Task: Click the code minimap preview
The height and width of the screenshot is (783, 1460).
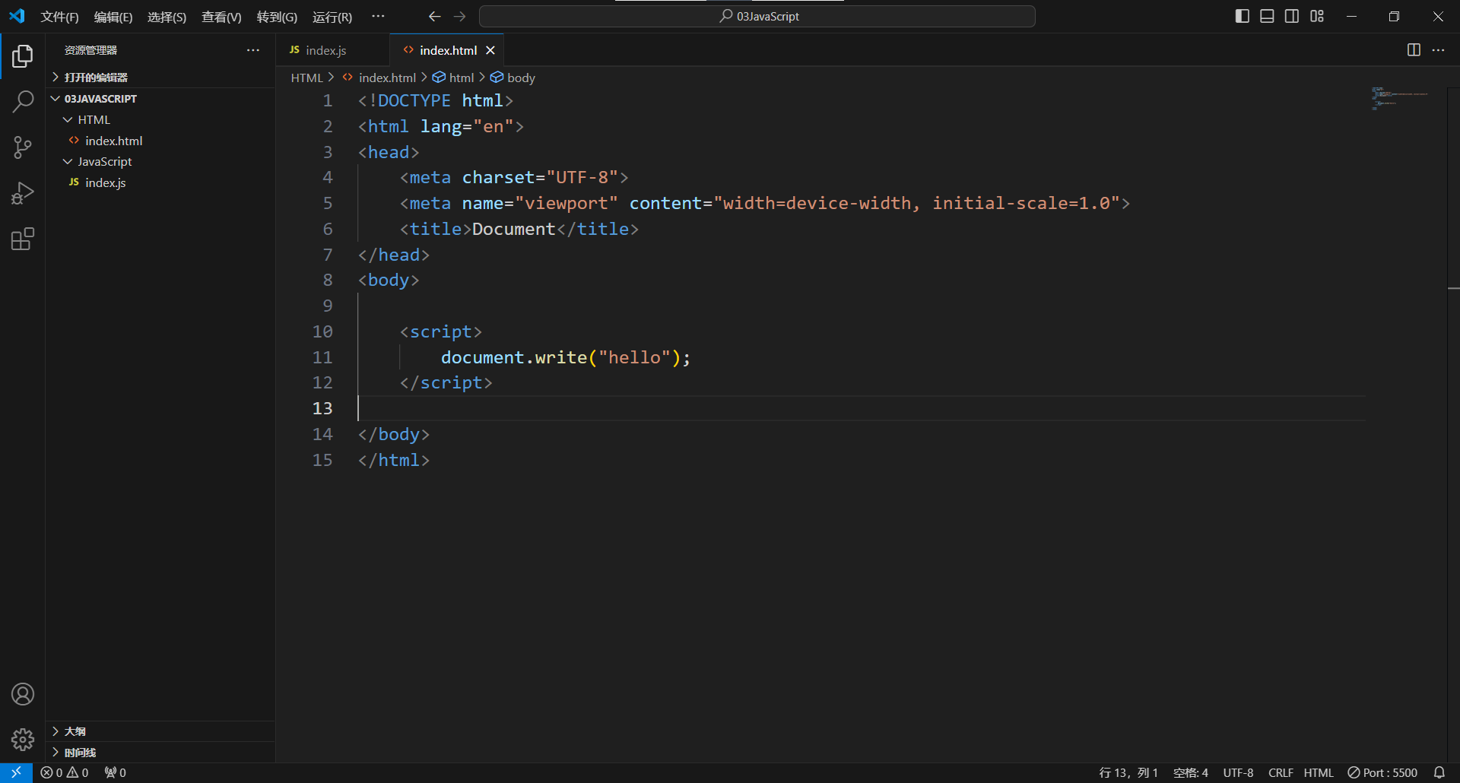Action: (x=1400, y=99)
